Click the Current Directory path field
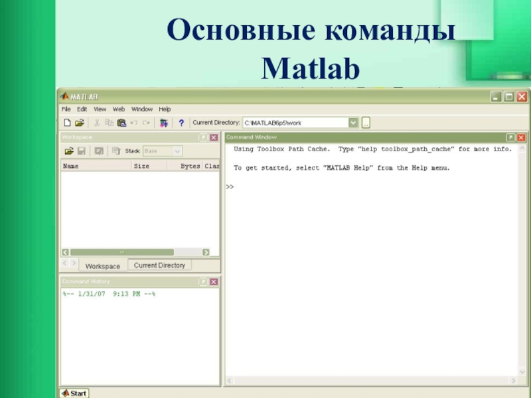This screenshot has height=398, width=531. pyautogui.click(x=295, y=123)
